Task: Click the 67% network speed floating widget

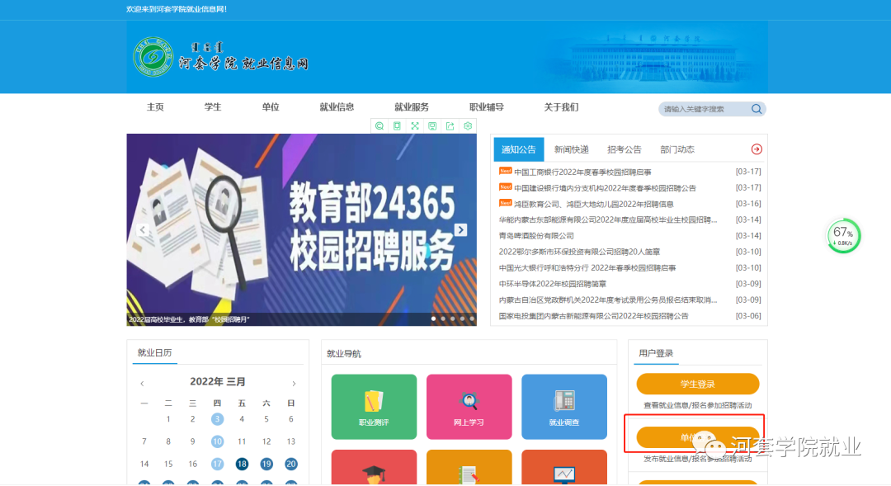Action: 843,235
